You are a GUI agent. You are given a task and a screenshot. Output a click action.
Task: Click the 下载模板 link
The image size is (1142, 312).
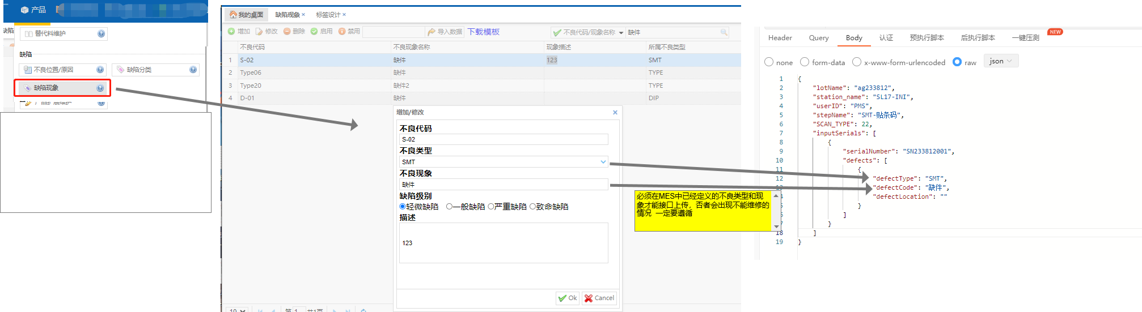pos(483,32)
